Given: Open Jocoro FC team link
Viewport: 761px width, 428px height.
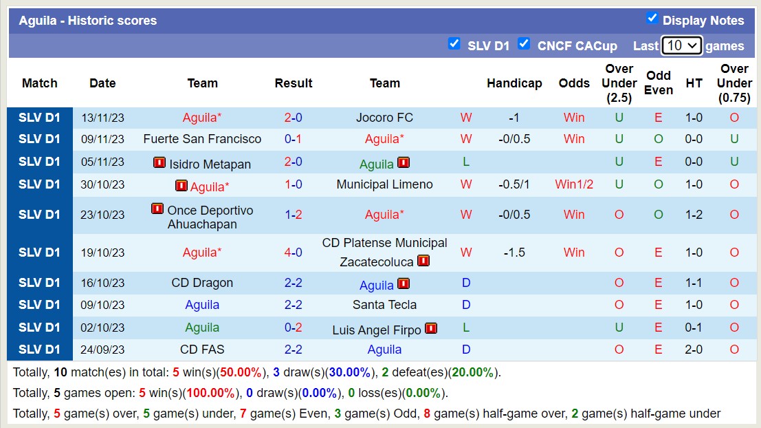Looking at the screenshot, I should tap(384, 118).
